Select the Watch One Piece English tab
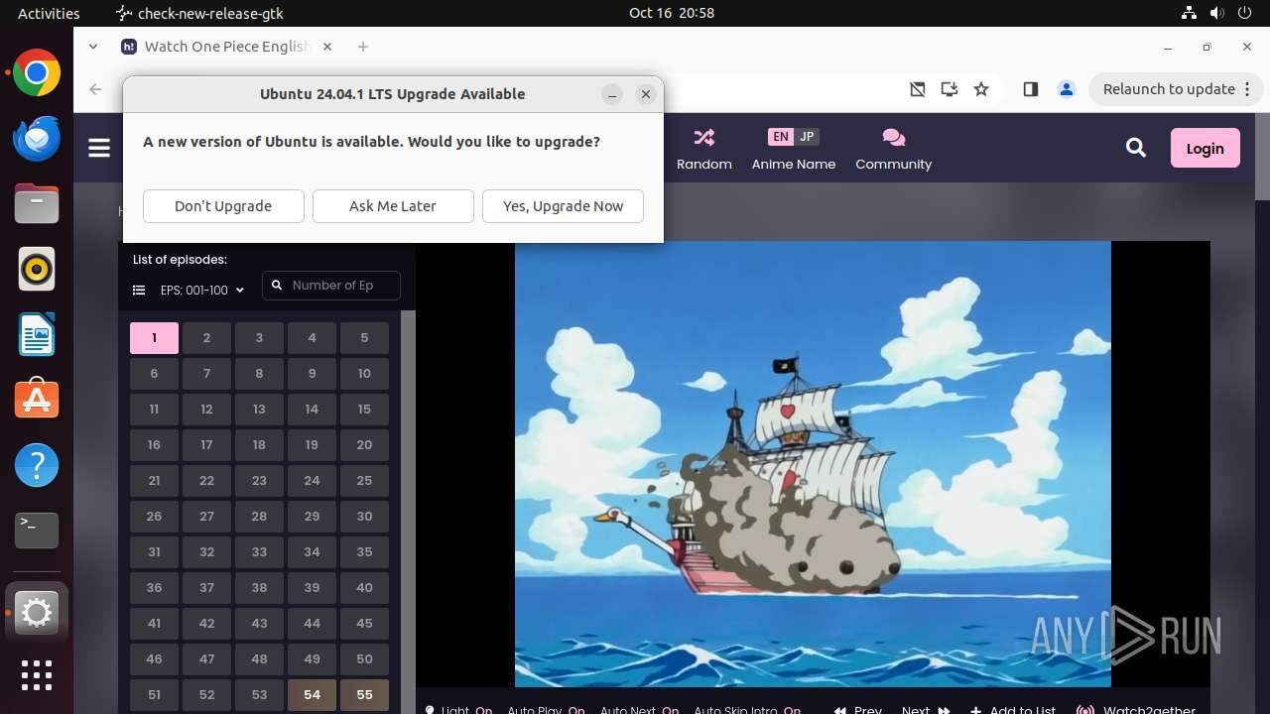The height and width of the screenshot is (714, 1270). point(228,47)
